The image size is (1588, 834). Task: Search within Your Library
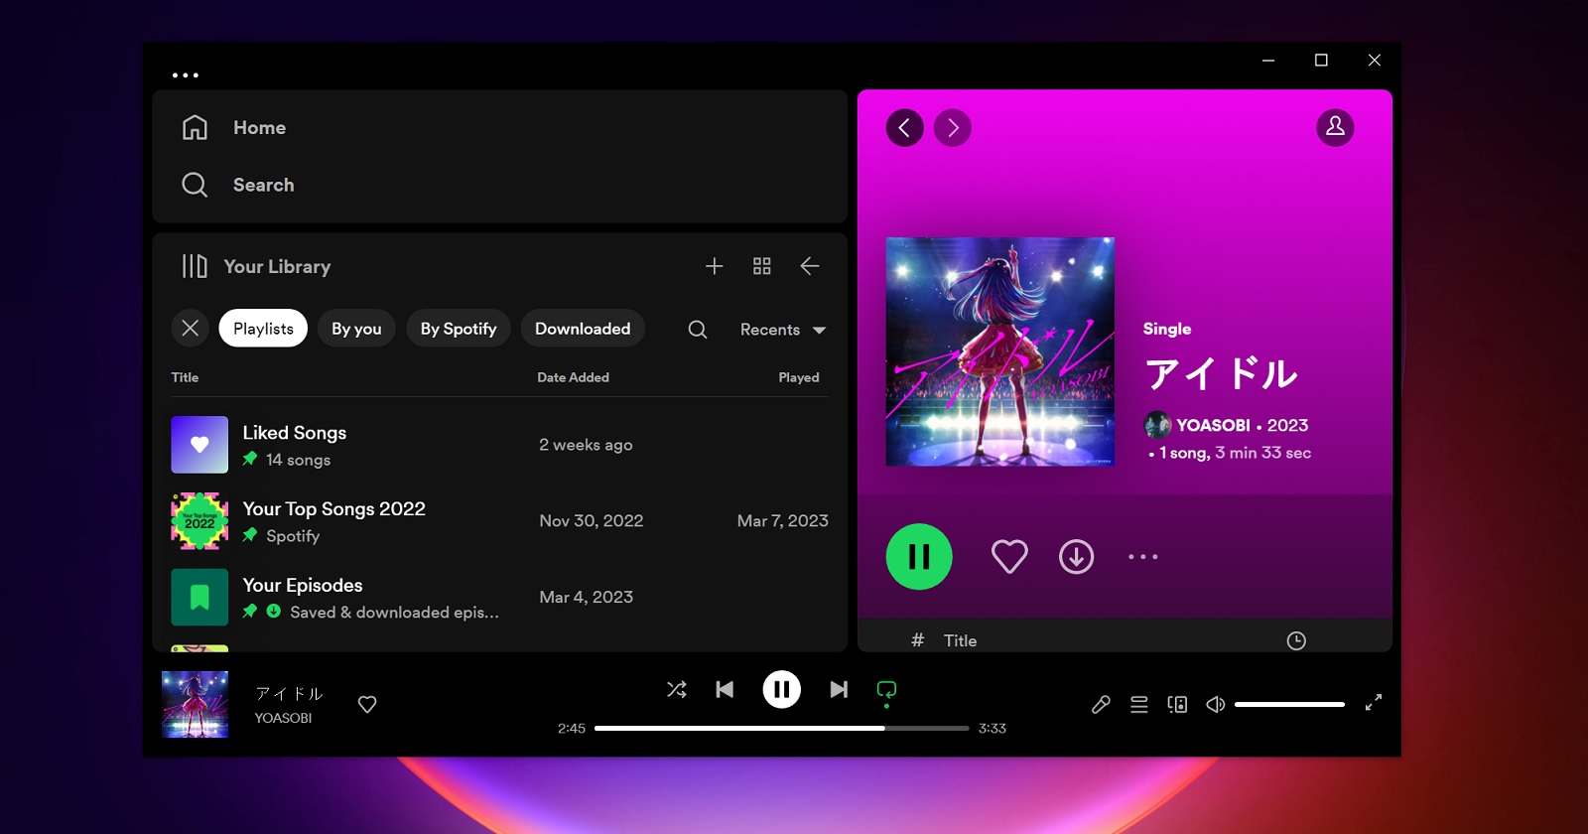698,329
